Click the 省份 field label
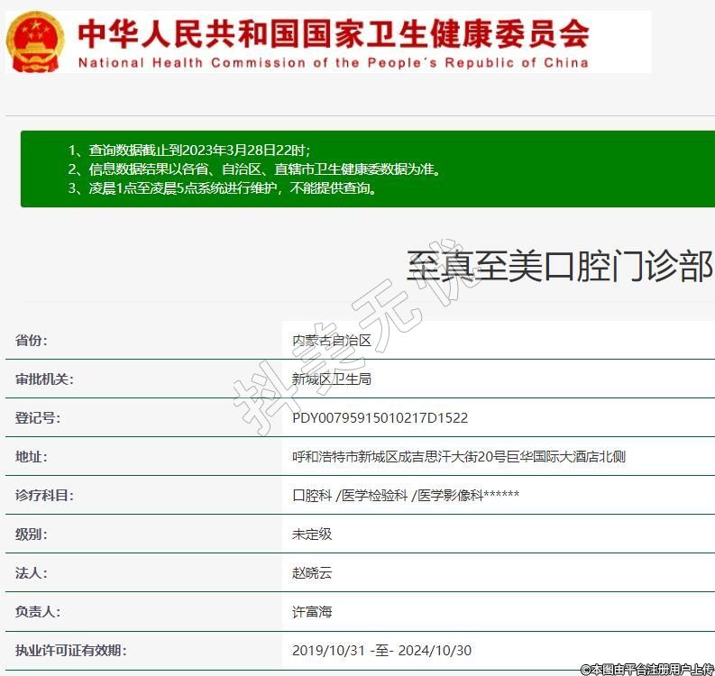This screenshot has width=715, height=676. point(32,341)
